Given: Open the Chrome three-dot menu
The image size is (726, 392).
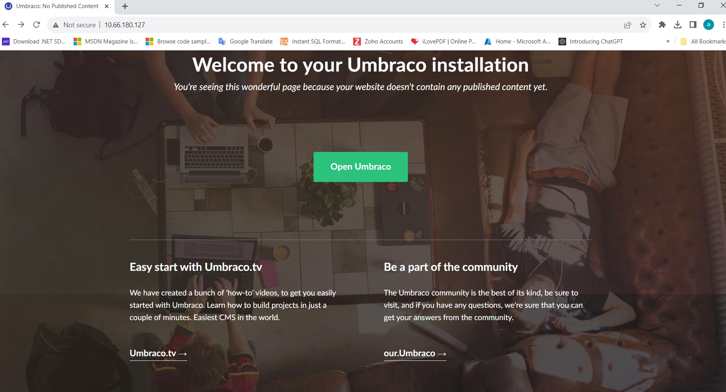Looking at the screenshot, I should click(723, 25).
